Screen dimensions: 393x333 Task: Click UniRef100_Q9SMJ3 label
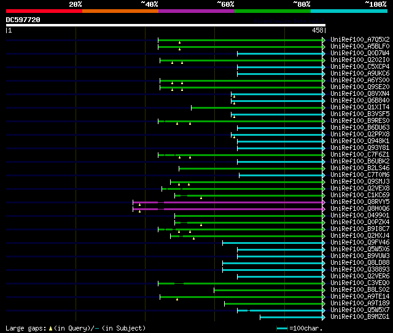point(360,182)
